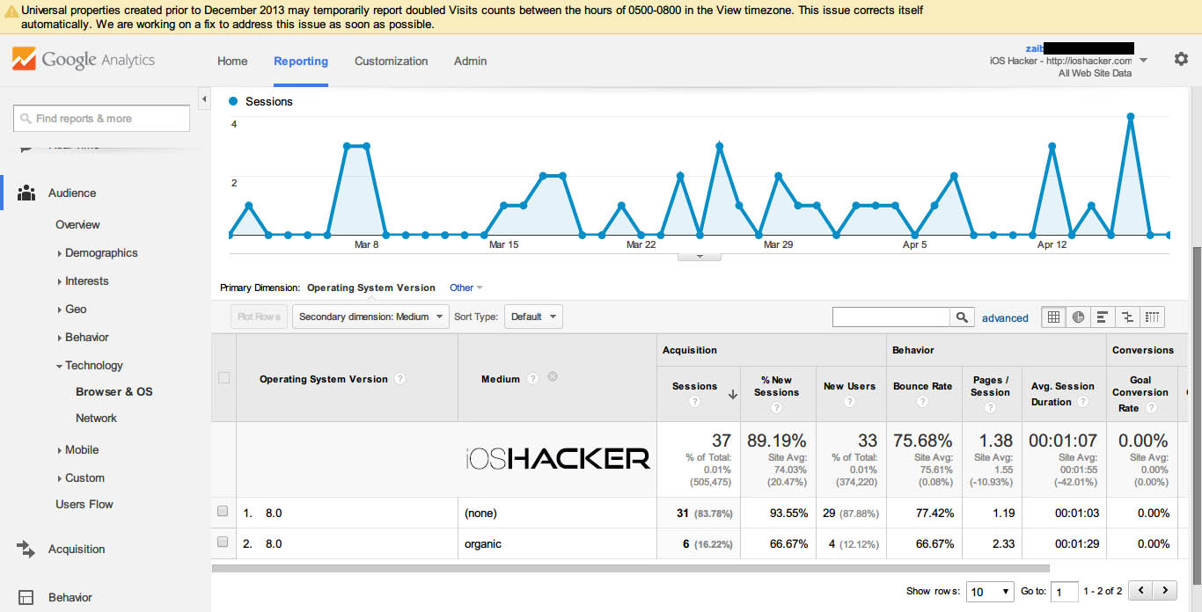Screen dimensions: 1202x612
Task: Sort by Sessions descending arrow
Action: click(x=733, y=396)
